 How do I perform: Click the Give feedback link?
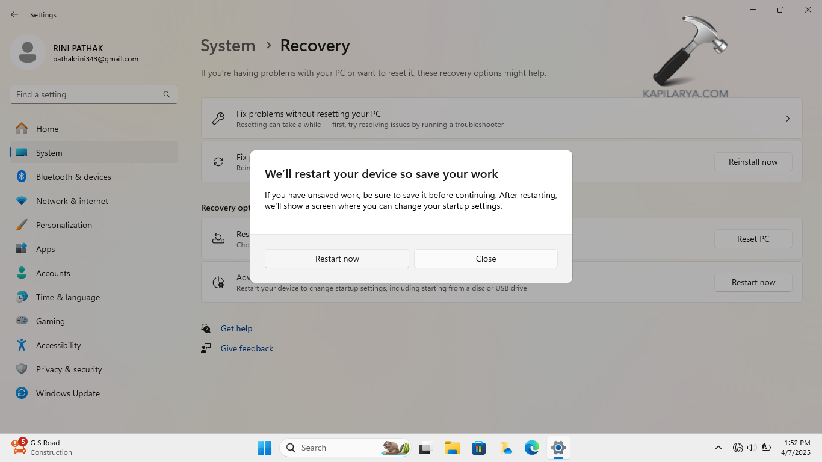pyautogui.click(x=247, y=348)
